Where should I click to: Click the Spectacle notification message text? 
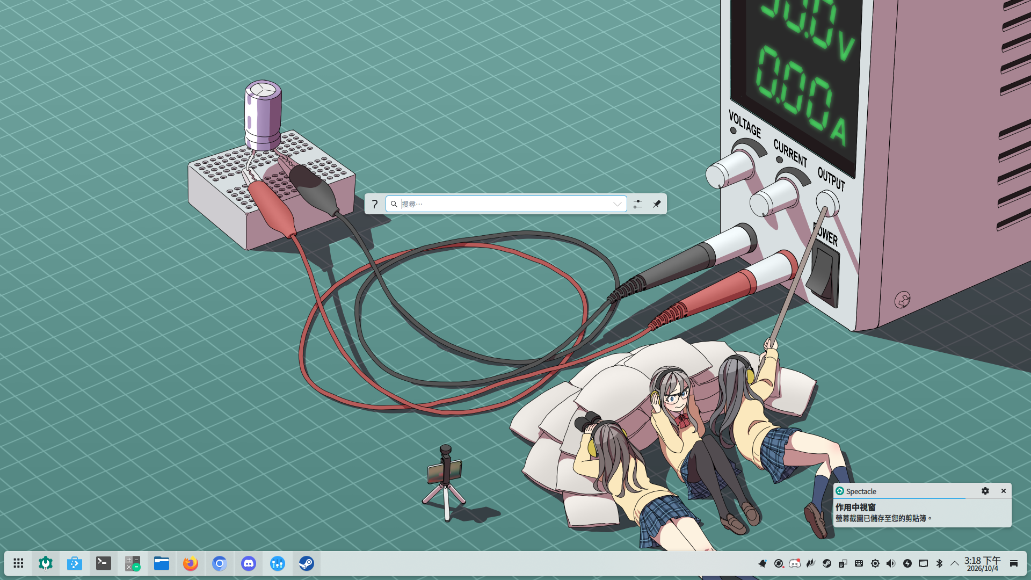click(x=884, y=518)
